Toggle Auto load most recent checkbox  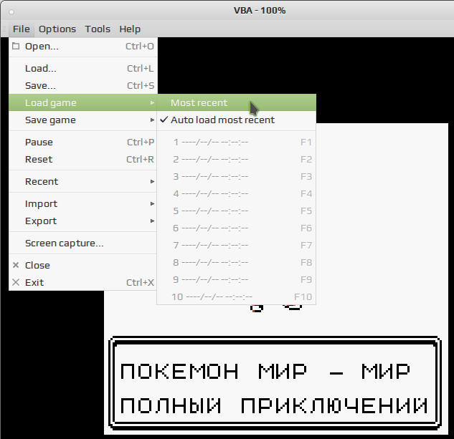(x=164, y=120)
